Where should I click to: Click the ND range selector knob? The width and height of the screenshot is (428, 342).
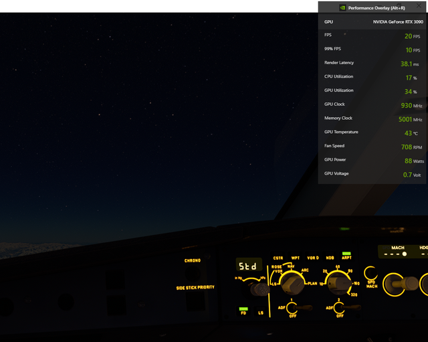pyautogui.click(x=338, y=283)
